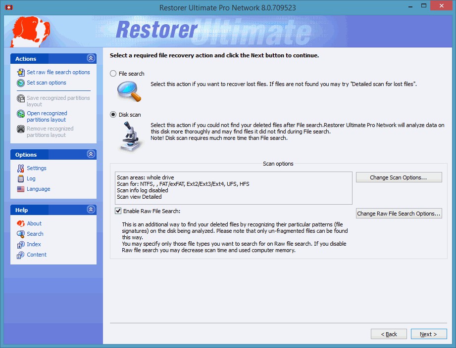Image resolution: width=456 pixels, height=348 pixels.
Task: Click the Help Search magnifier icon
Action: coord(21,234)
